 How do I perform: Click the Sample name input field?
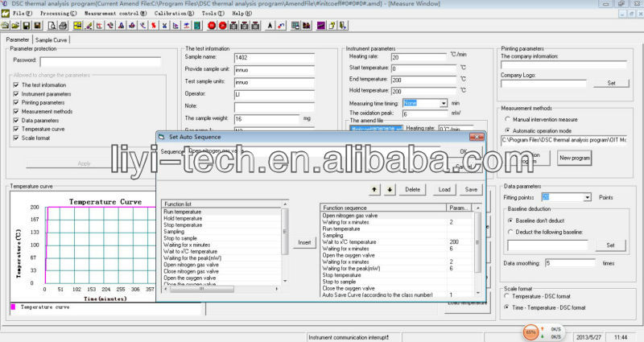click(275, 57)
